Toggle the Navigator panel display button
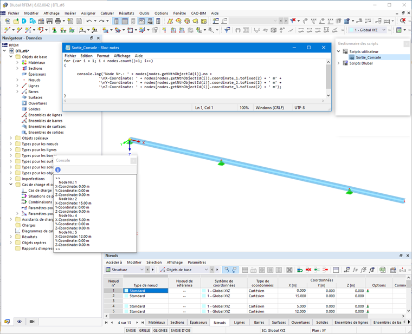The height and width of the screenshot is (334, 412). coord(117,21)
